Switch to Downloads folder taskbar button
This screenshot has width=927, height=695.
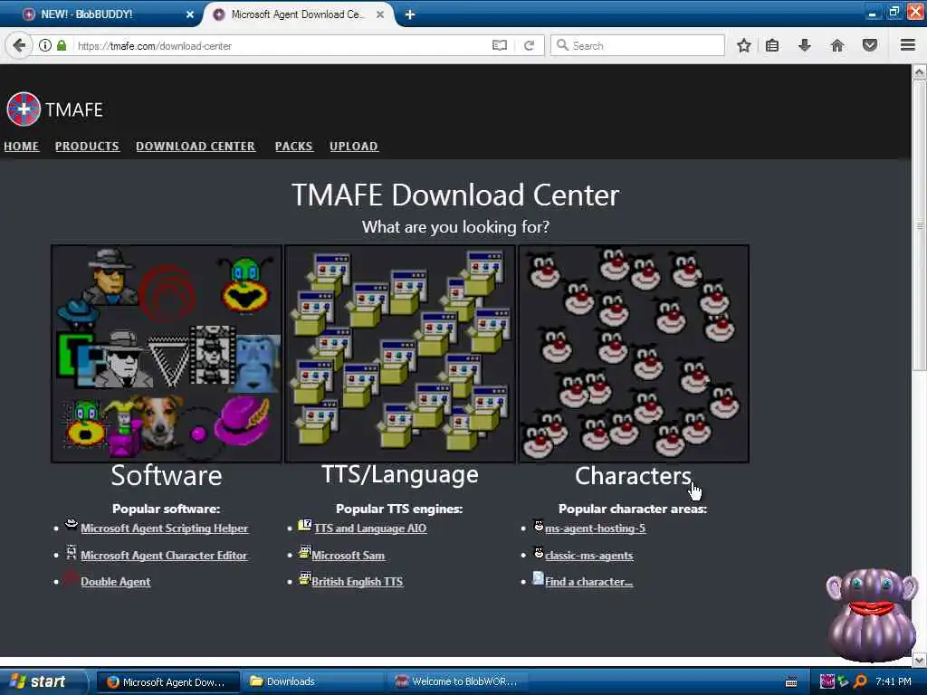312,681
